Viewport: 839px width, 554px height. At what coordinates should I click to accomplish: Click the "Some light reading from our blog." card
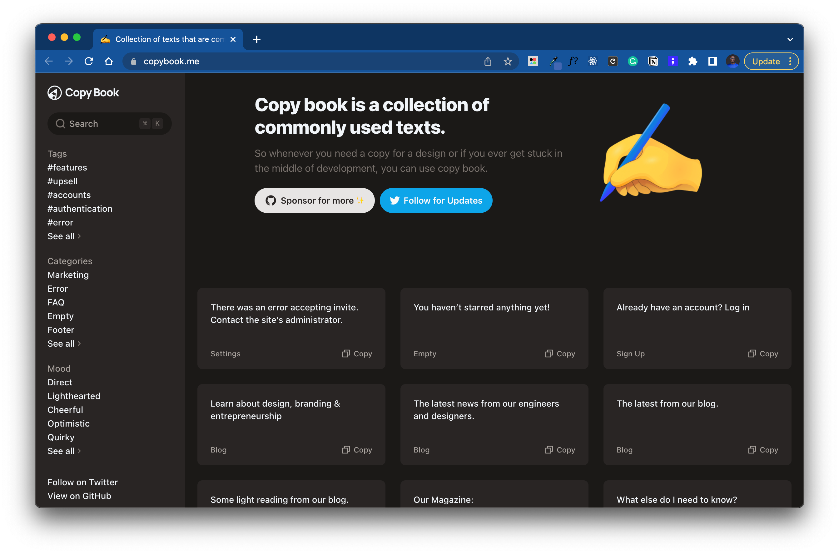(x=291, y=494)
